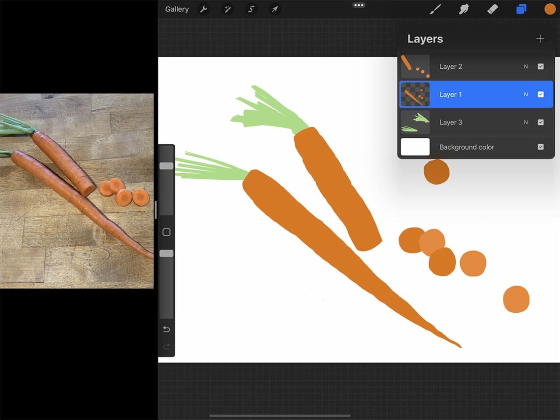Select the Selections tool
This screenshot has height=420, width=560.
click(251, 9)
